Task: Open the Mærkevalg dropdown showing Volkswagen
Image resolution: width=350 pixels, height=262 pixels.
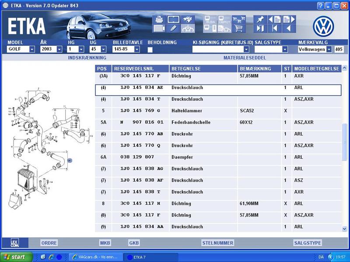Action: point(329,49)
